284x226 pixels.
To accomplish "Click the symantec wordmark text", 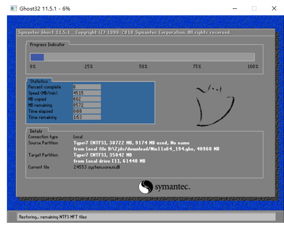I will 172,187.
